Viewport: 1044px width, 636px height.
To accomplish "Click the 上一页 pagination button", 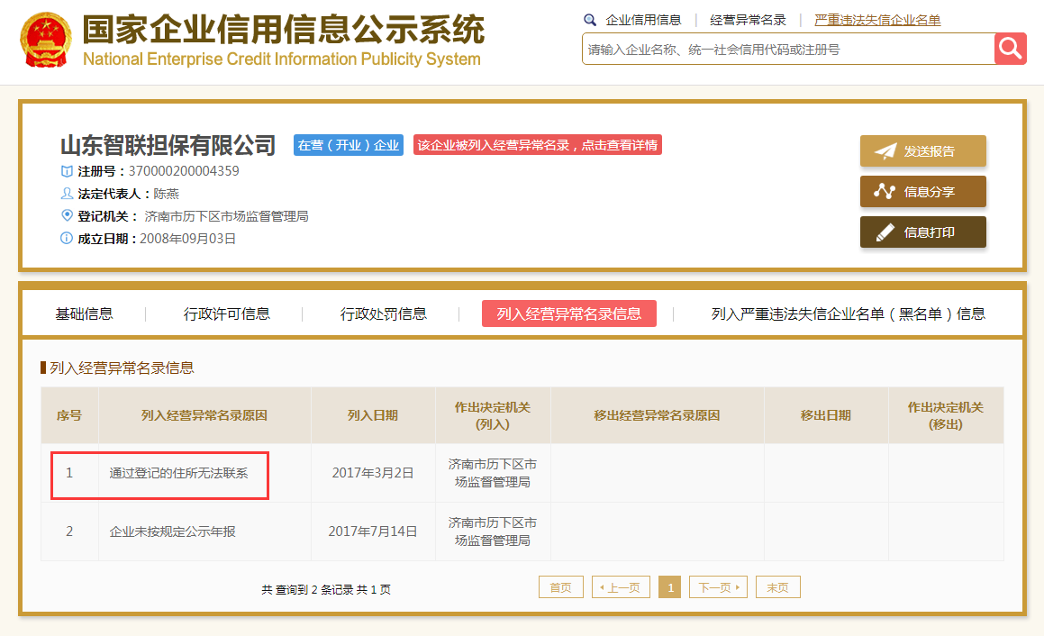I will click(x=621, y=587).
